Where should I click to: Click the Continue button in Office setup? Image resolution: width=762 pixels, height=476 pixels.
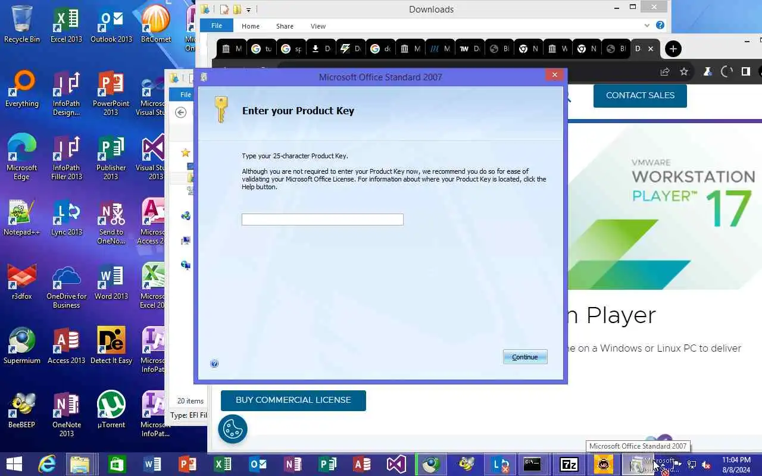(524, 357)
